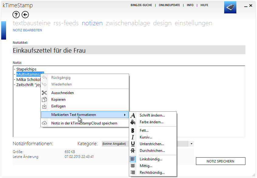The image size is (257, 178).
Task: Select Notiz in der kTimeStampCloud speichern
Action: coord(85,123)
